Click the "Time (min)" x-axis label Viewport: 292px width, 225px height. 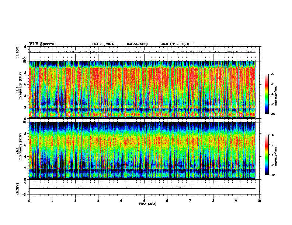click(x=147, y=204)
